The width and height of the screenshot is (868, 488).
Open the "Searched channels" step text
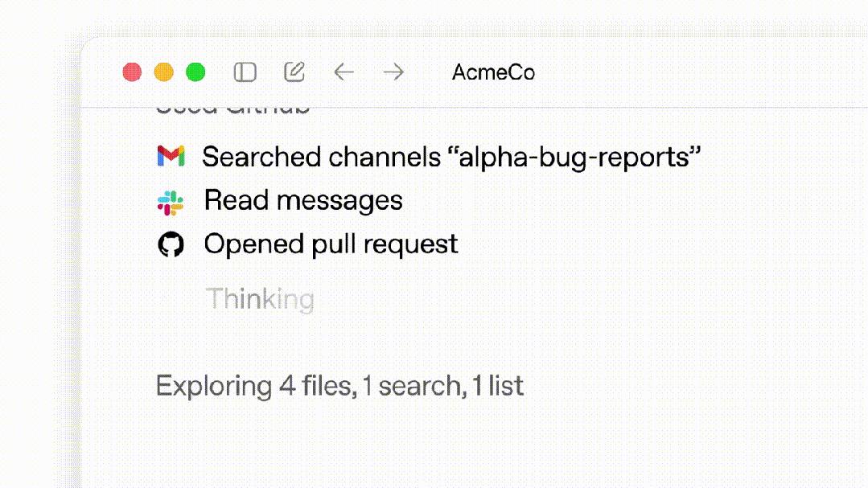click(x=321, y=157)
